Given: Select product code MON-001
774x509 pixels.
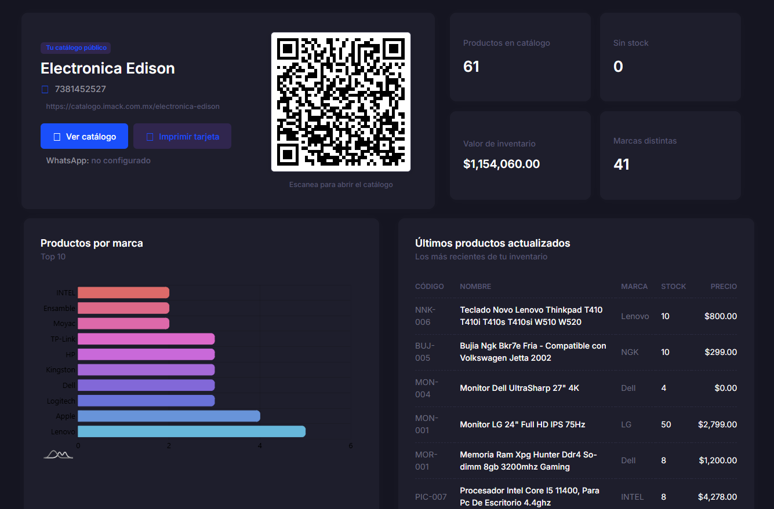Looking at the screenshot, I should pyautogui.click(x=427, y=424).
